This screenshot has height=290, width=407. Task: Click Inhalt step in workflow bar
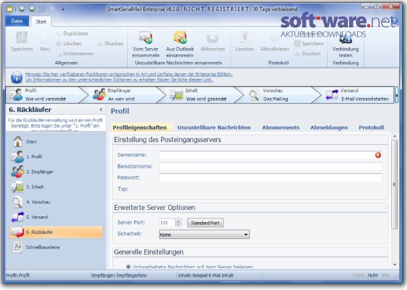(203, 95)
